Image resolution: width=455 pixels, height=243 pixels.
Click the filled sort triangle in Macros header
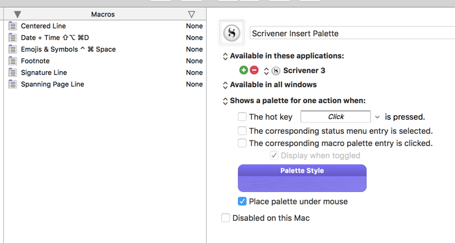coord(18,14)
